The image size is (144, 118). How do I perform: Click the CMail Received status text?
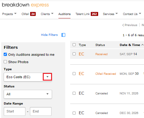tap(106, 74)
